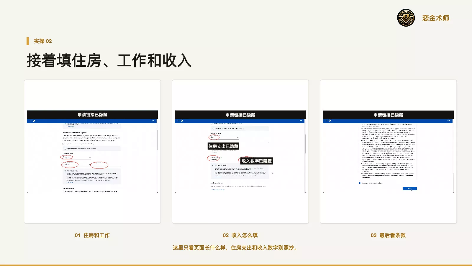
Task: Open the residence type dropdown showing Rent in screenshot 02
Action: click(224, 137)
